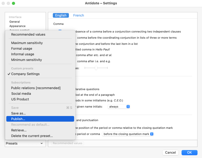Viewport: 202px width, 158px height.
Task: Open the given name initials "always" dropdown
Action: point(119,106)
